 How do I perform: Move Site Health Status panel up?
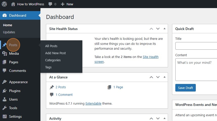click(x=151, y=29)
